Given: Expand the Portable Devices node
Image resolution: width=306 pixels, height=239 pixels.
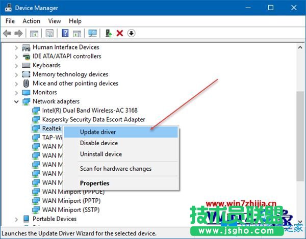Looking at the screenshot, I should pyautogui.click(x=16, y=219).
